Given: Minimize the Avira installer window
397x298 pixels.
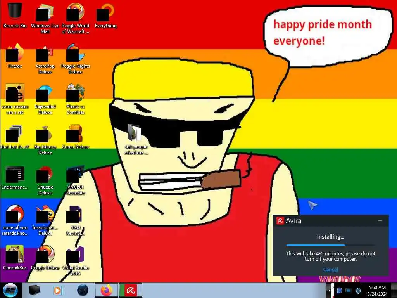Looking at the screenshot, I should (380, 221).
